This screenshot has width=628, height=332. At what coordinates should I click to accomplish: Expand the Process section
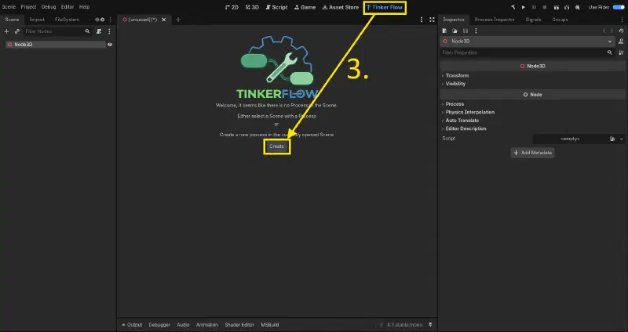coord(453,104)
